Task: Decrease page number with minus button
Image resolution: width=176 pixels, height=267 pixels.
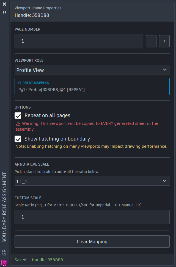Action: pyautogui.click(x=151, y=41)
